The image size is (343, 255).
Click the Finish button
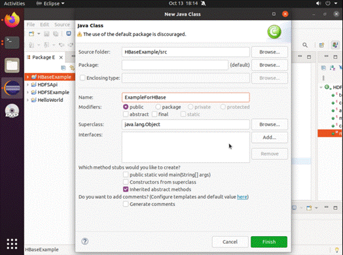pos(269,242)
